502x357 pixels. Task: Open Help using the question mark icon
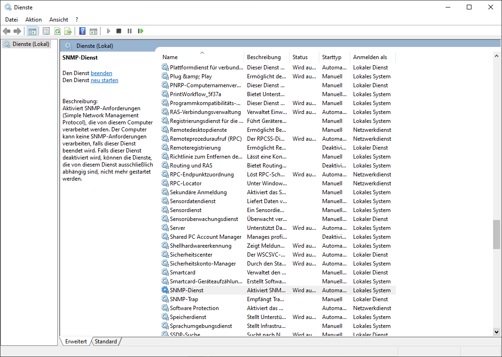(x=82, y=31)
